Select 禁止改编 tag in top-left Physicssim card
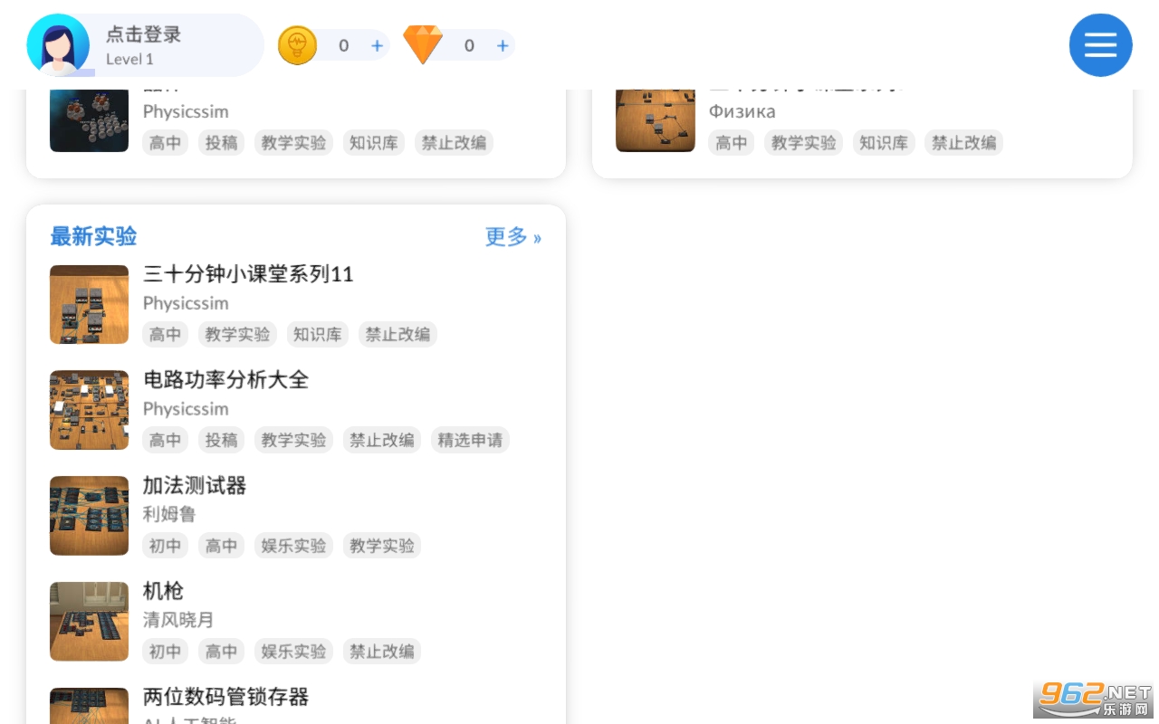 click(x=454, y=143)
